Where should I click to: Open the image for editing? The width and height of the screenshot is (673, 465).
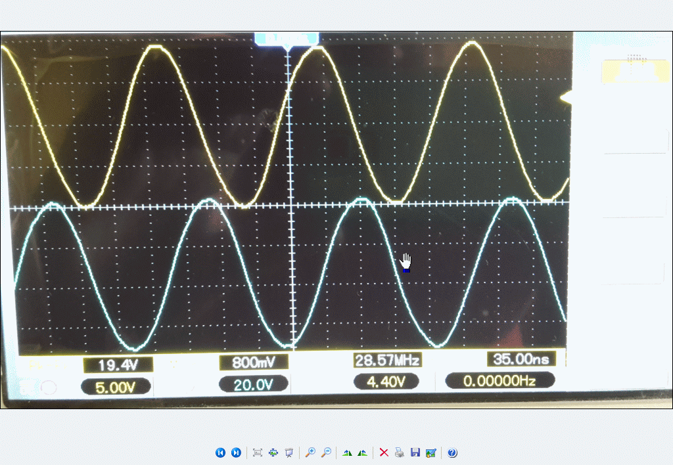click(x=431, y=453)
